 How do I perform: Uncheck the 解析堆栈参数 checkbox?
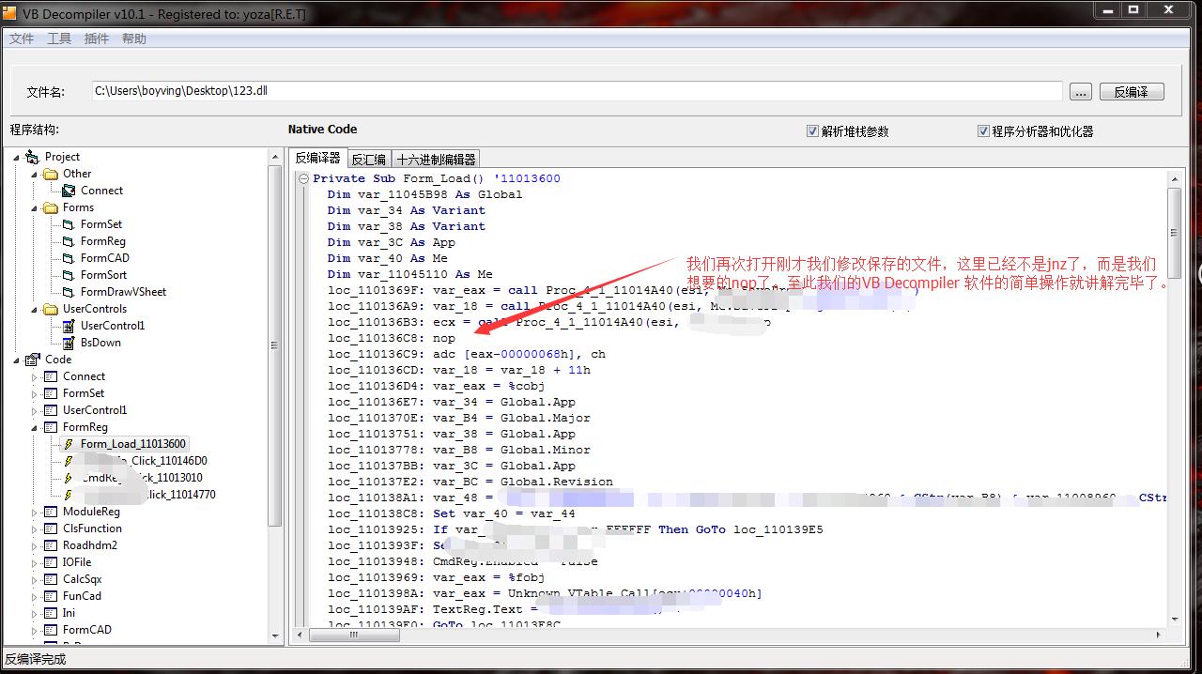[x=813, y=131]
